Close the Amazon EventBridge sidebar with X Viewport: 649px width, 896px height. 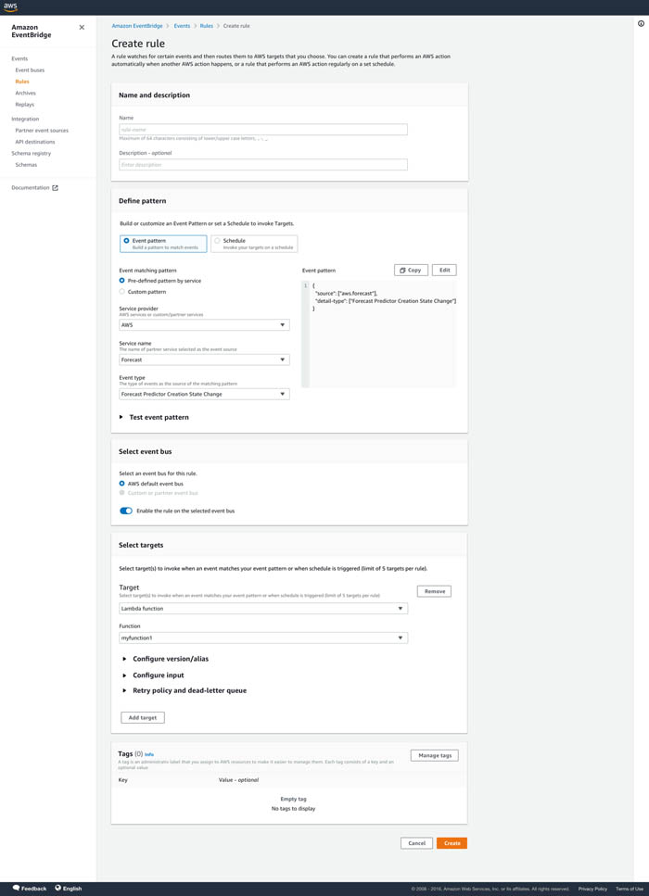(82, 27)
